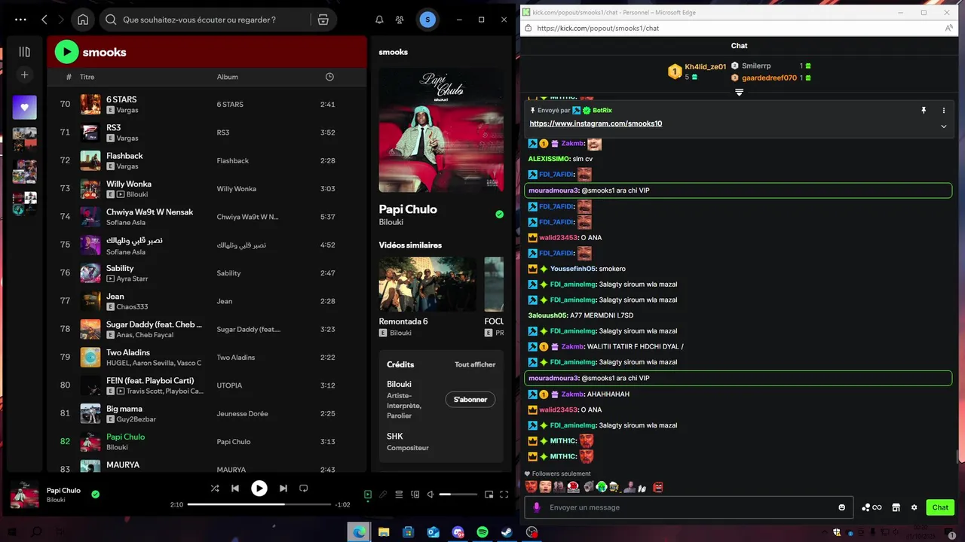Create a new playlist with plus icon
This screenshot has width=965, height=542.
(24, 75)
